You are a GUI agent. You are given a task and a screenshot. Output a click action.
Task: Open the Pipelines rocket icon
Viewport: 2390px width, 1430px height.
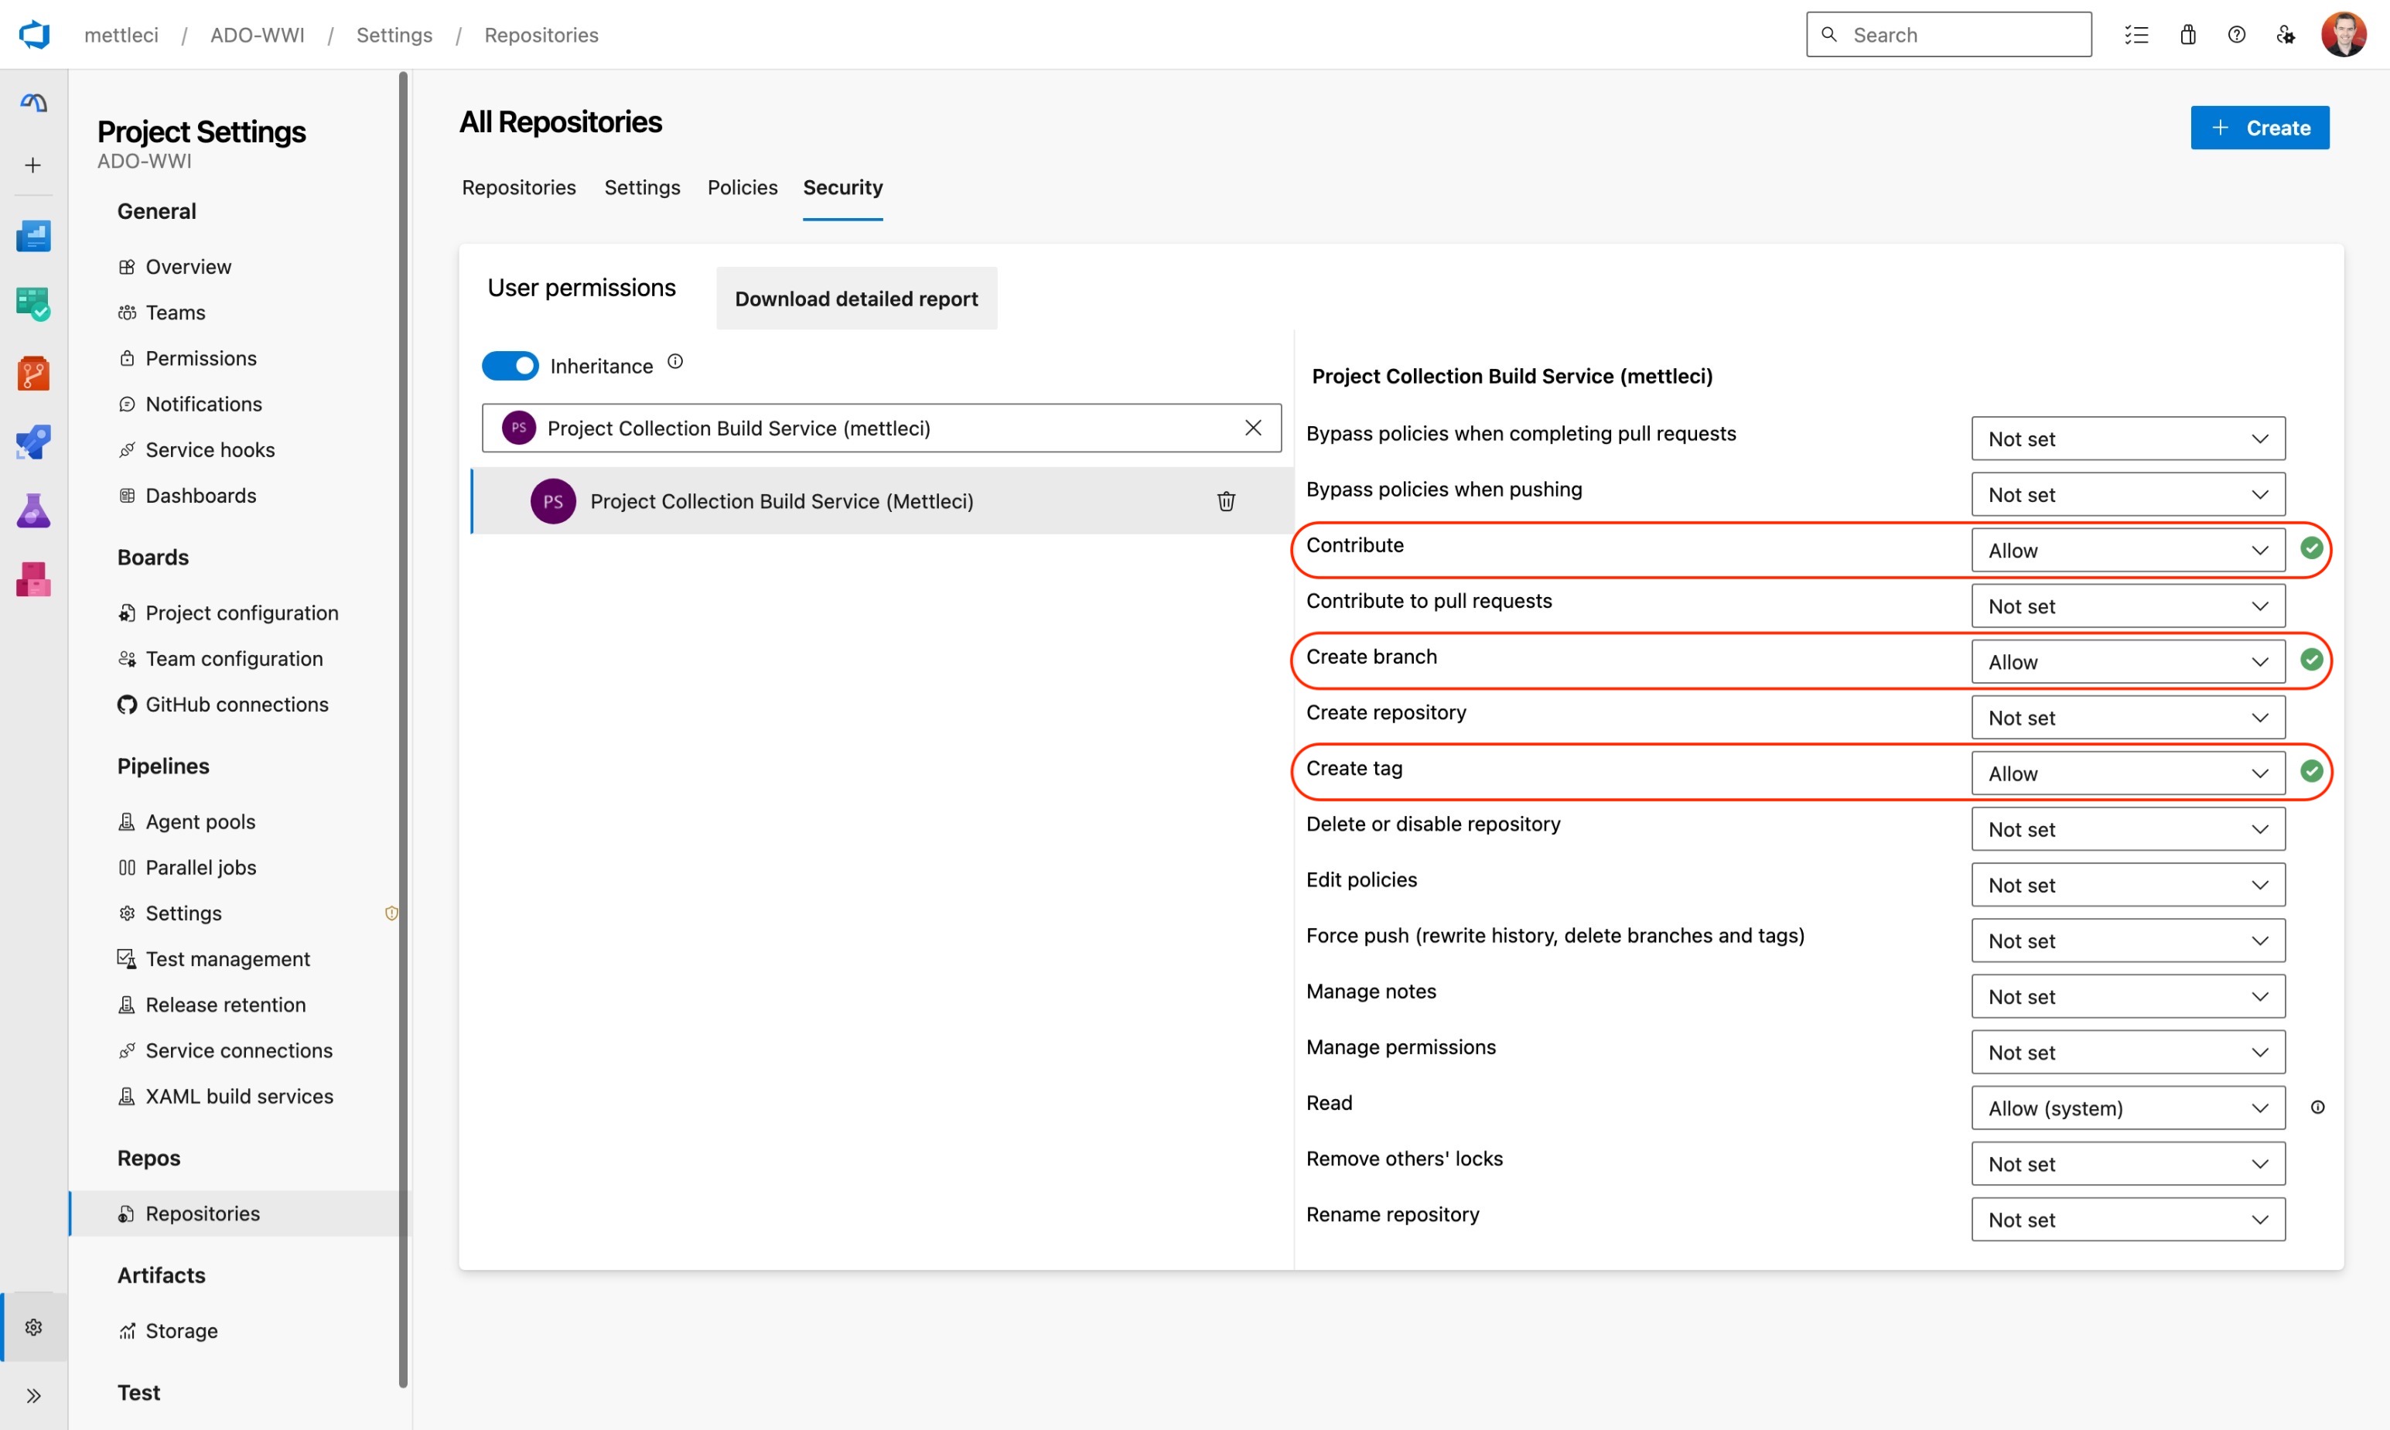(34, 442)
